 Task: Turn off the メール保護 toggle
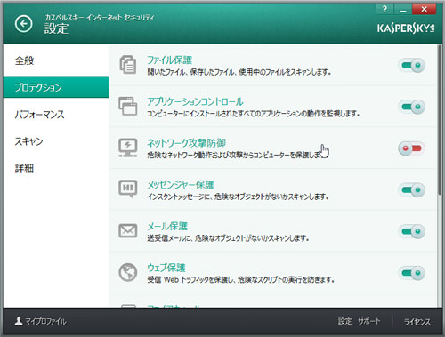pos(412,231)
